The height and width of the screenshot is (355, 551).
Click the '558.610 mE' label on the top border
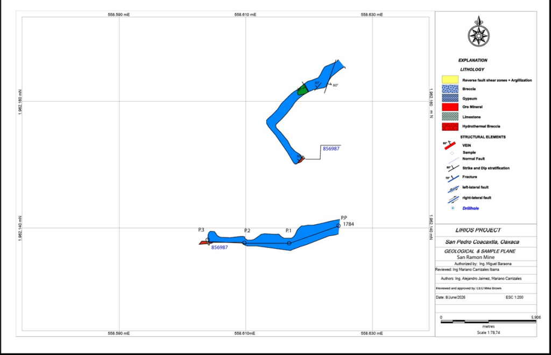(x=245, y=15)
